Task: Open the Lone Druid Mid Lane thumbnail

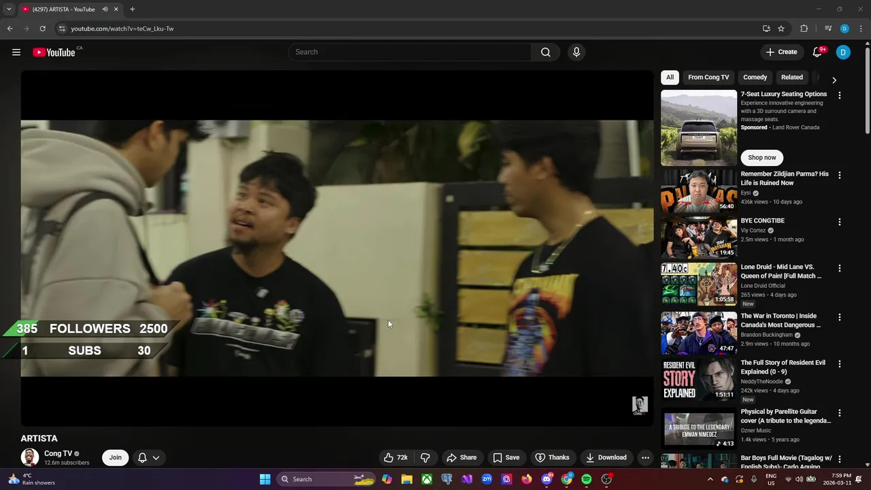Action: 699,284
